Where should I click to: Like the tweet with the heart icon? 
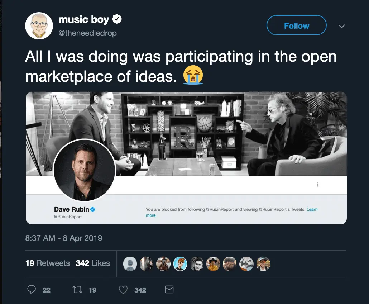point(123,290)
